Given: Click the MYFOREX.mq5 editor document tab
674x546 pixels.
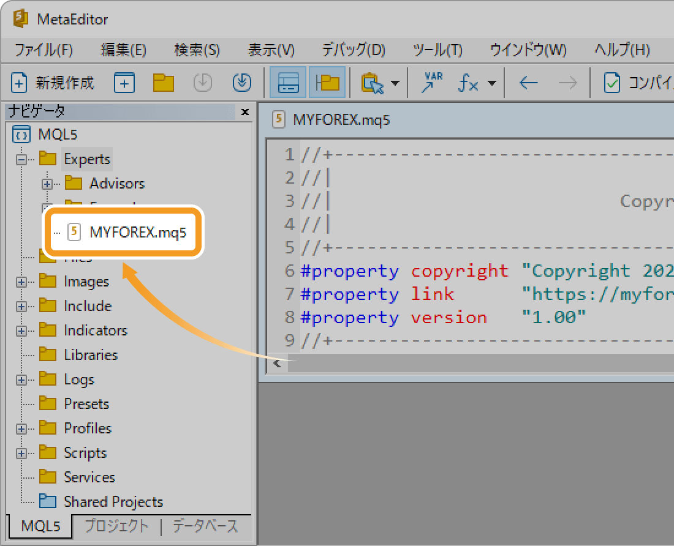Looking at the screenshot, I should pyautogui.click(x=332, y=120).
